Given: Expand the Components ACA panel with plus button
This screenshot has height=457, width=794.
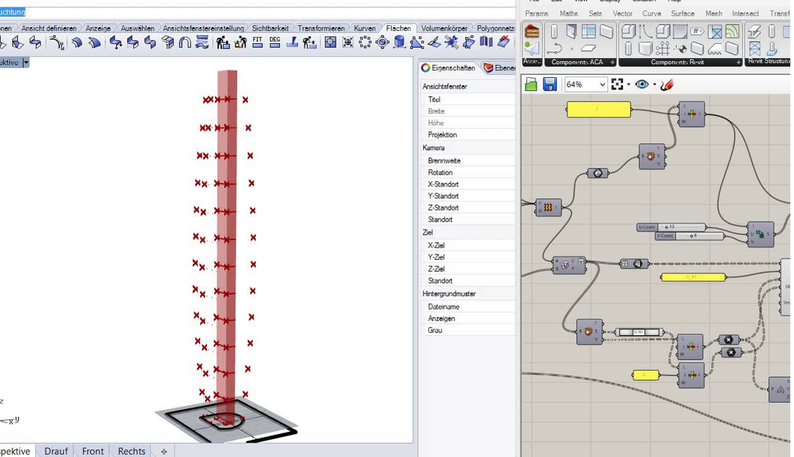Looking at the screenshot, I should pos(612,62).
